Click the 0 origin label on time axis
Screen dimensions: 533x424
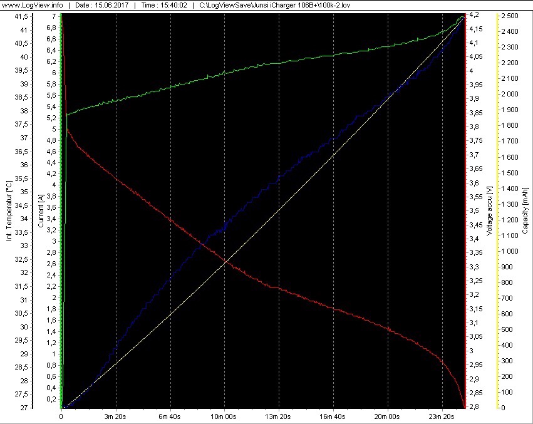click(61, 416)
